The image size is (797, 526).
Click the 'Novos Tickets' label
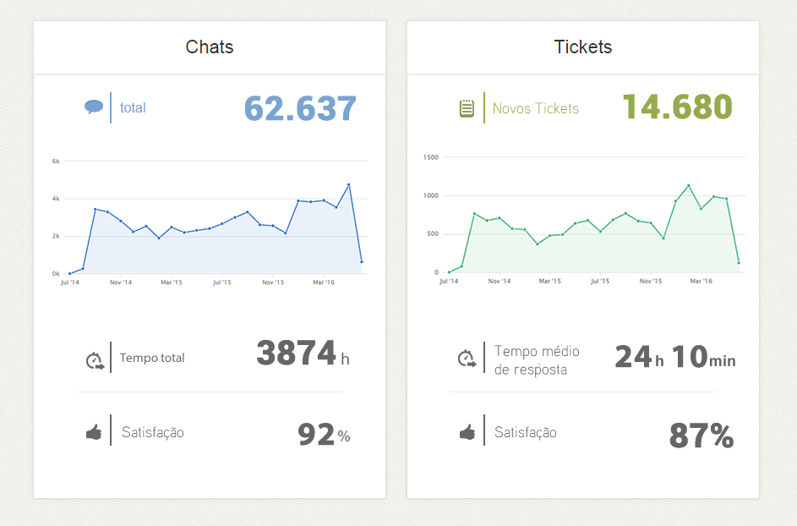pos(536,108)
